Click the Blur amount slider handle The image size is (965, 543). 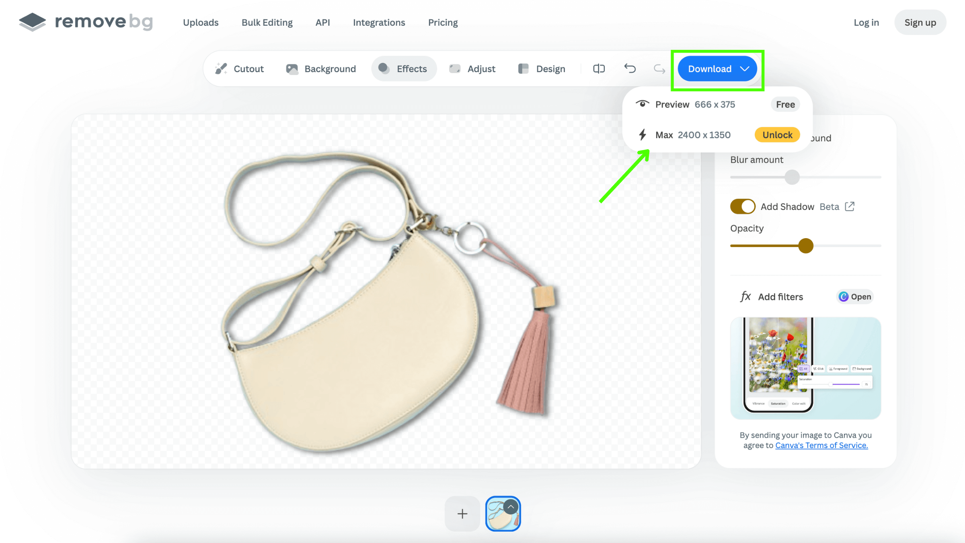792,177
